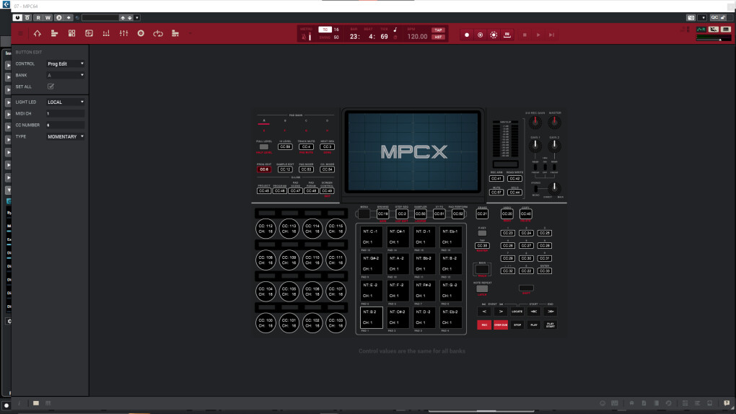Viewport: 736px width, 414px height.
Task: Open the pad mixer bars icon
Action: 106,33
